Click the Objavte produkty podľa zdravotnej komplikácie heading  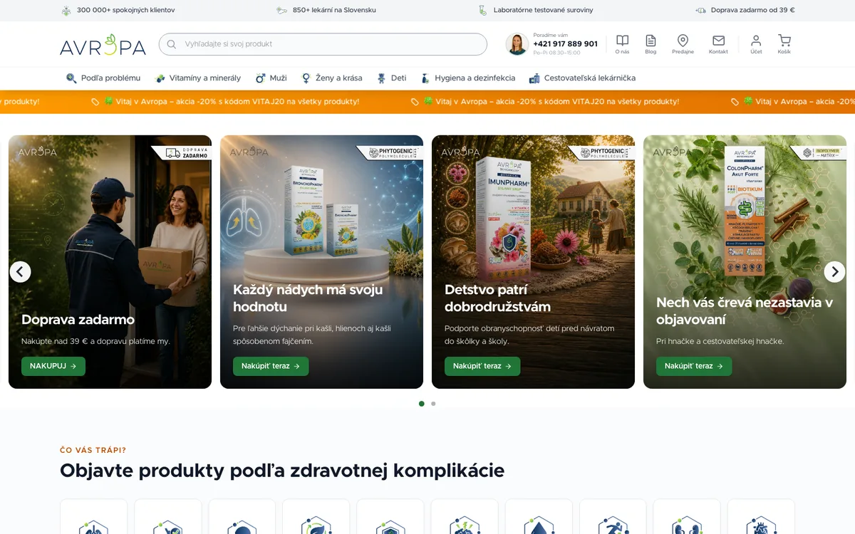(x=282, y=471)
